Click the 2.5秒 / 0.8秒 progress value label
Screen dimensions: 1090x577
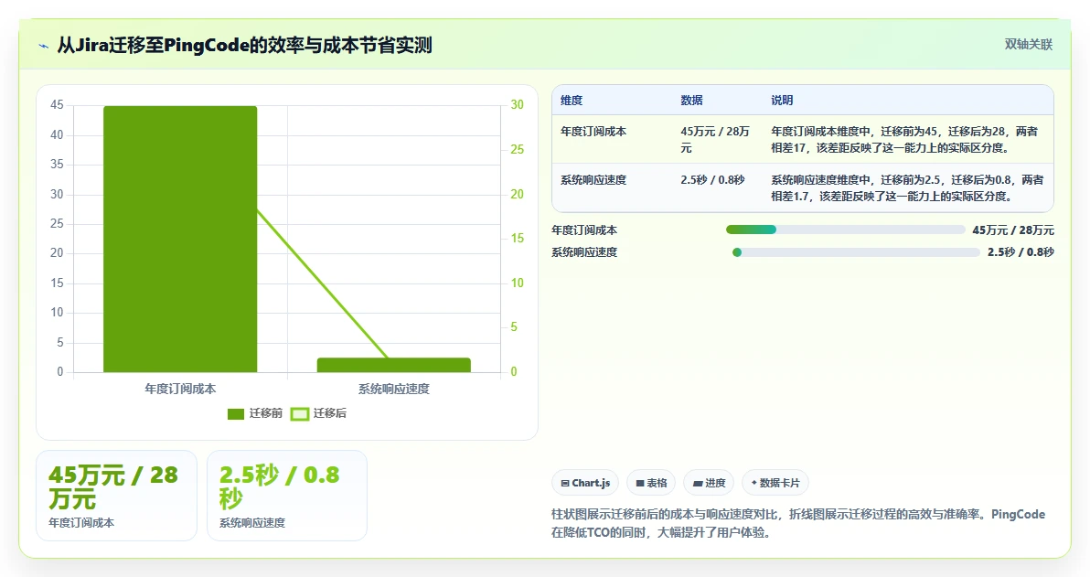(x=1021, y=252)
